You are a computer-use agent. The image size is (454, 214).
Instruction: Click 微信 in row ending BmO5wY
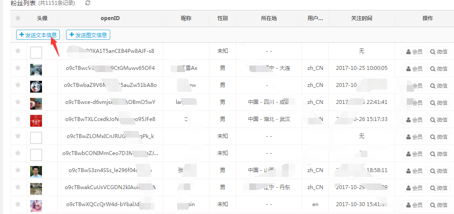[x=439, y=103]
